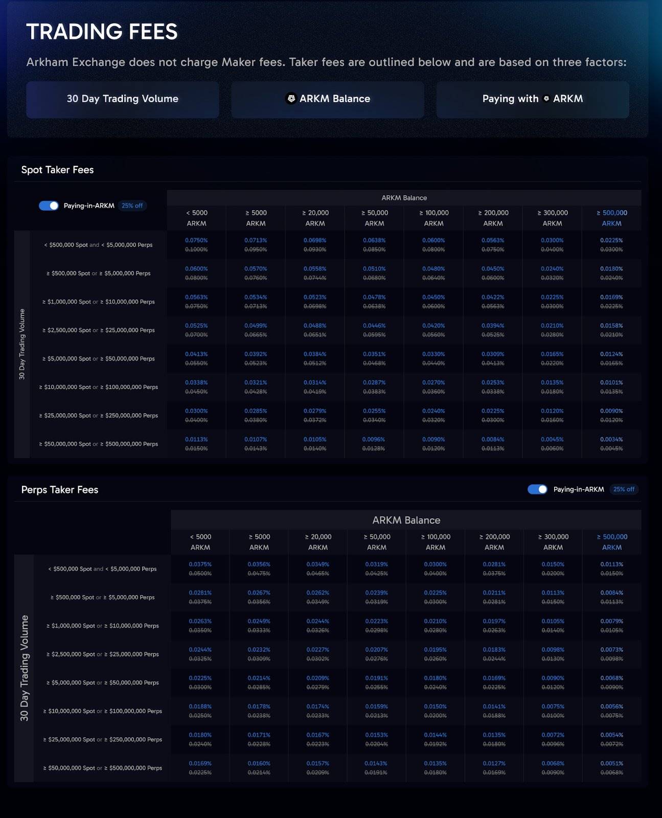Select the Paying with ARKM factor card
662x818 pixels.
pos(532,99)
